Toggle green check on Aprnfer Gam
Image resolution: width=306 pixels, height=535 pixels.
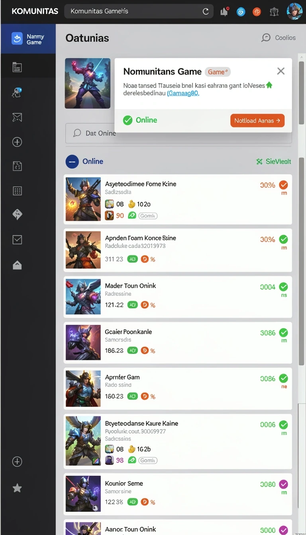284,378
